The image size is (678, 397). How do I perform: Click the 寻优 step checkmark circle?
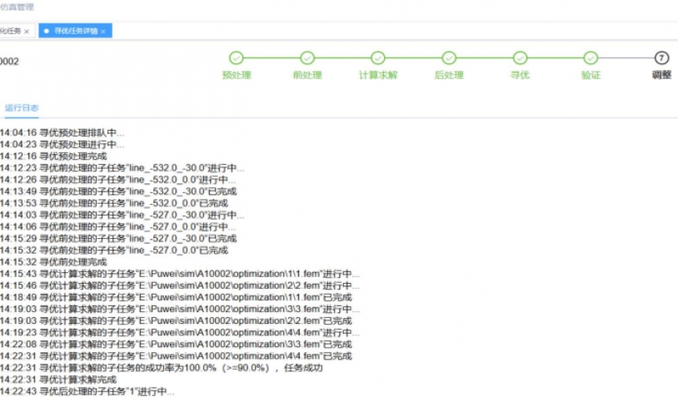pyautogui.click(x=520, y=58)
